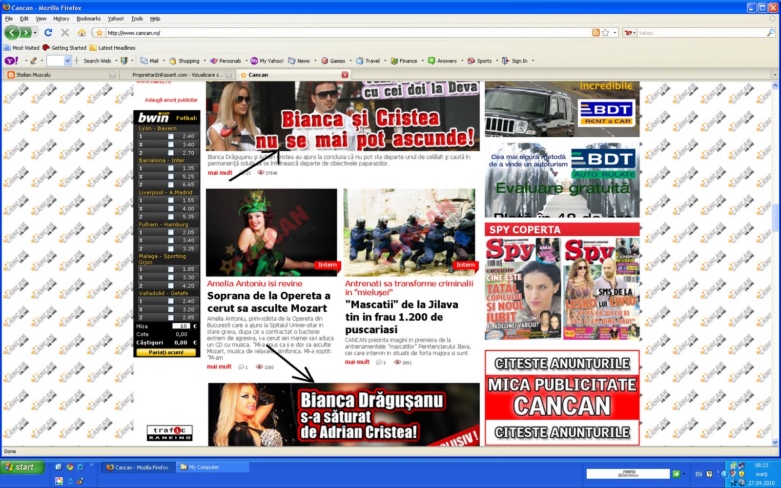Switch to My Computer taskbar window
The width and height of the screenshot is (781, 488).
213,467
